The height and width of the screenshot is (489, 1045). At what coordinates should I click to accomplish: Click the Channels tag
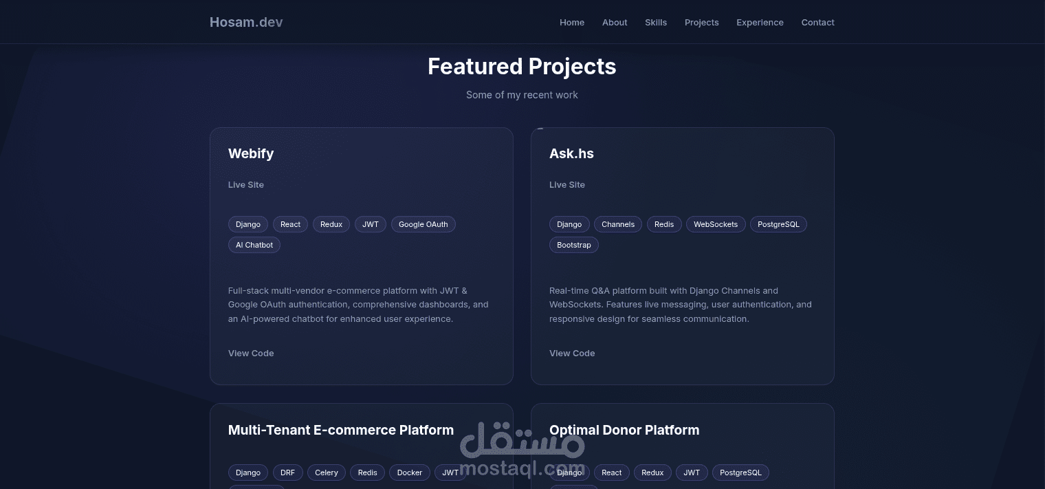point(618,224)
